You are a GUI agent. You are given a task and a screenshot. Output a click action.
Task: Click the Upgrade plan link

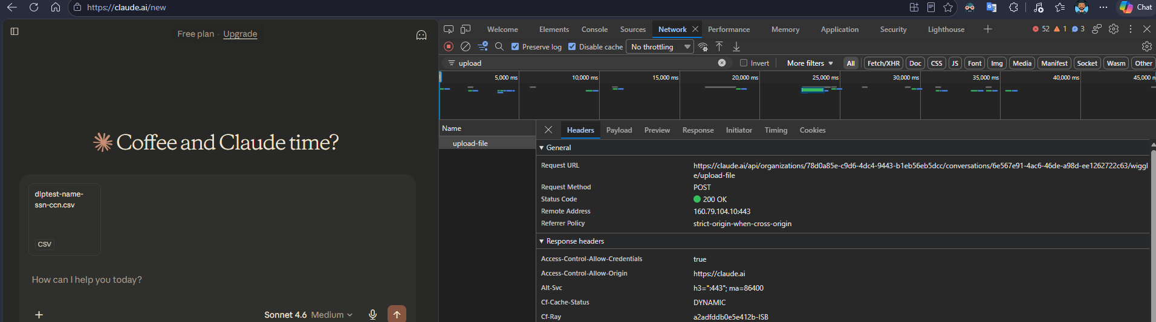(240, 34)
